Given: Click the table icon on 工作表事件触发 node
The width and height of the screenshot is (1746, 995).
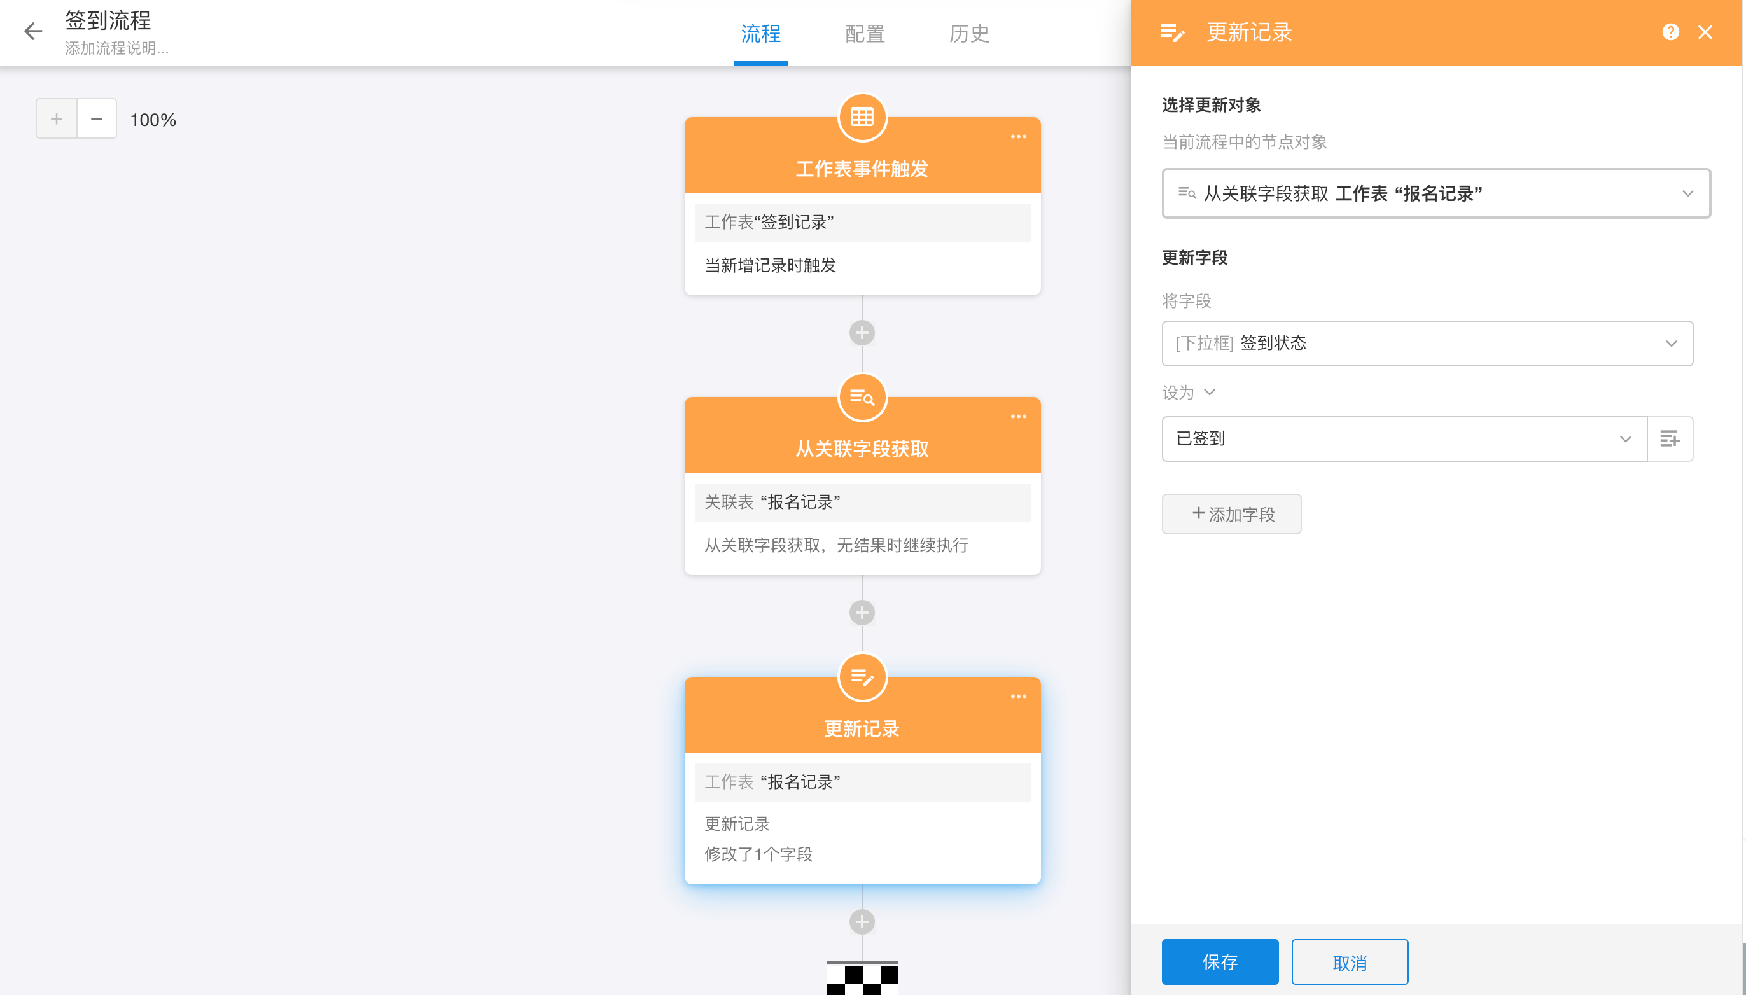Looking at the screenshot, I should pos(862,118).
